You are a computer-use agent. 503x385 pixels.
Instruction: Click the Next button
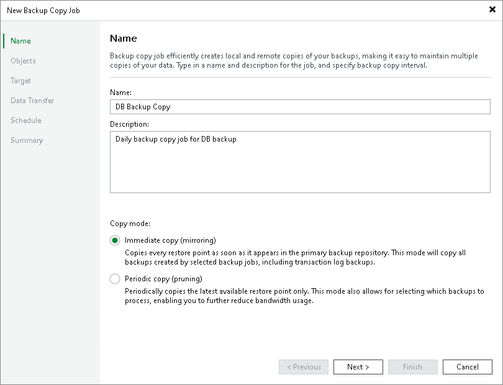point(358,366)
